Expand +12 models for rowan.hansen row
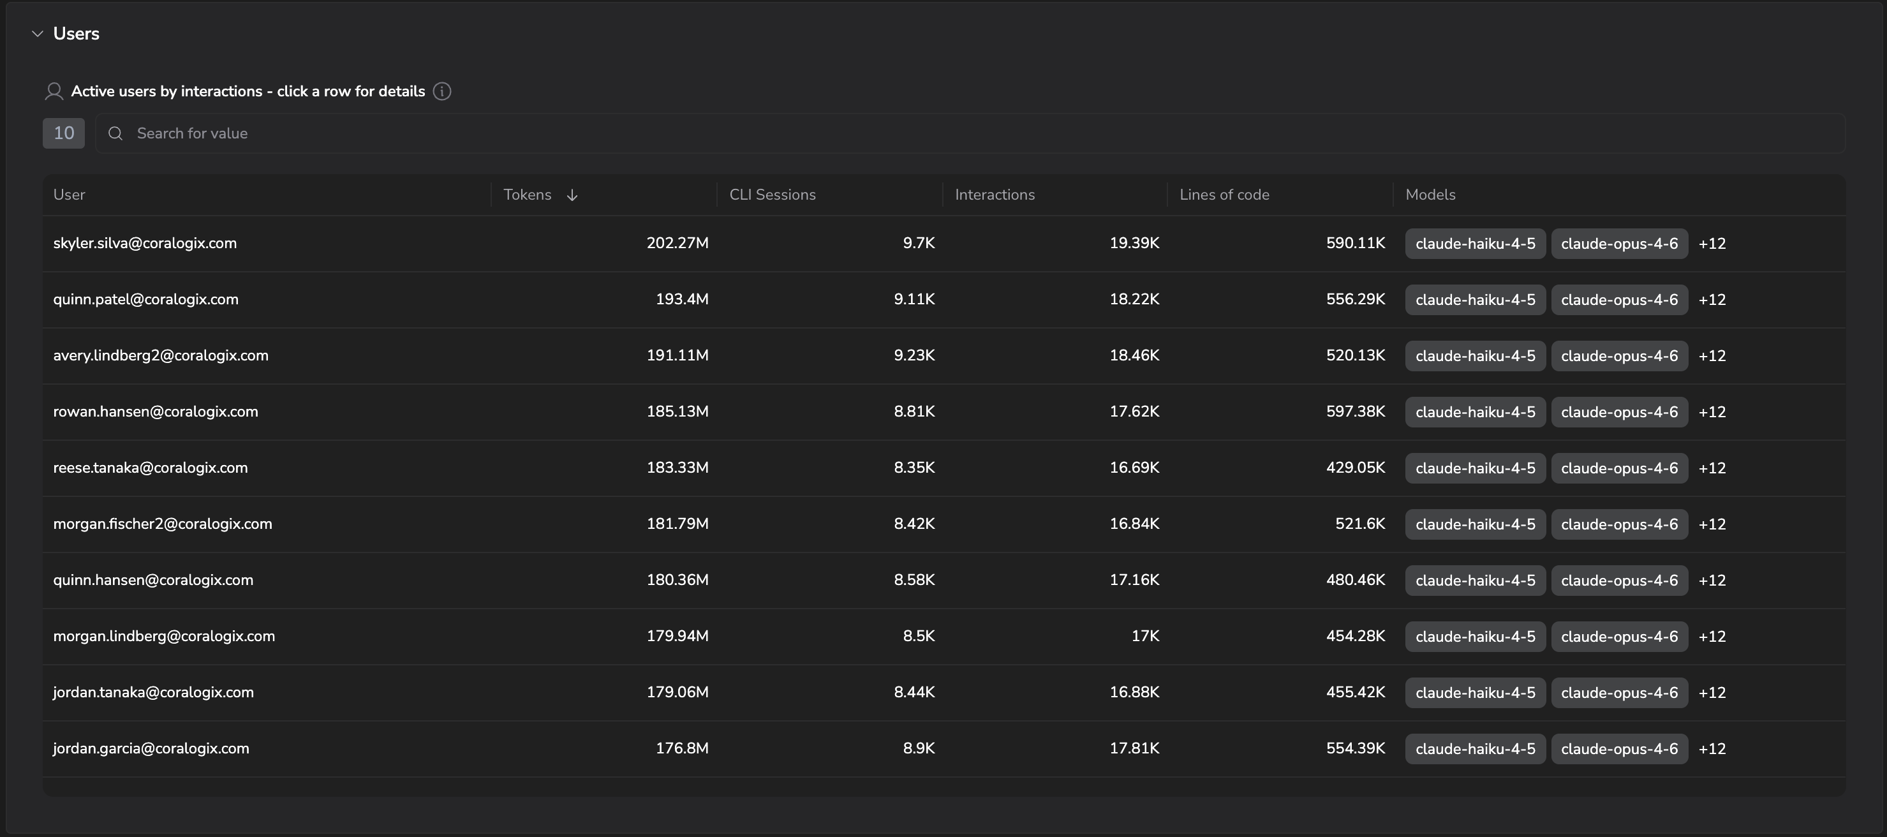Viewport: 1887px width, 837px height. tap(1712, 412)
